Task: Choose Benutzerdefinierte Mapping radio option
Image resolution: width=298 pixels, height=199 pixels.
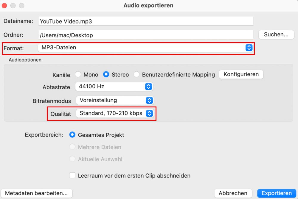Action: click(136, 74)
